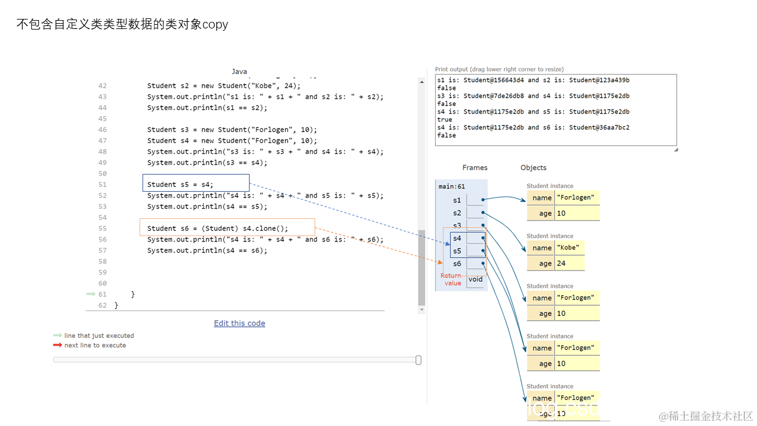757x426 pixels.
Task: Click the code pane scroll up arrow
Action: (422, 81)
